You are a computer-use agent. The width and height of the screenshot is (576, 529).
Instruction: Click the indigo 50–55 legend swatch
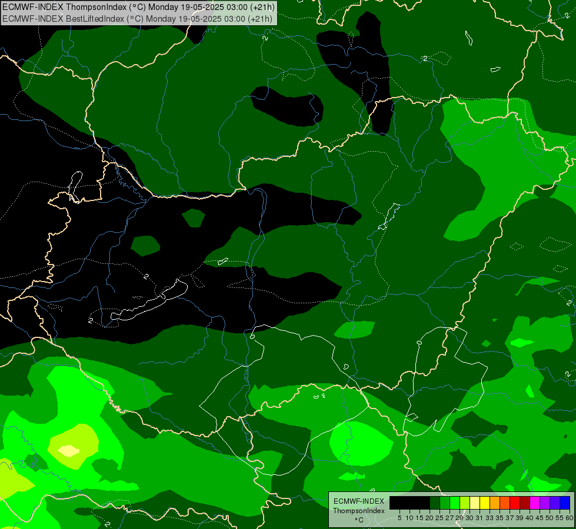pyautogui.click(x=555, y=503)
